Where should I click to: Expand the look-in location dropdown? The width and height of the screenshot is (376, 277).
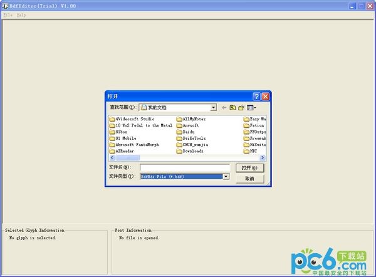point(213,108)
